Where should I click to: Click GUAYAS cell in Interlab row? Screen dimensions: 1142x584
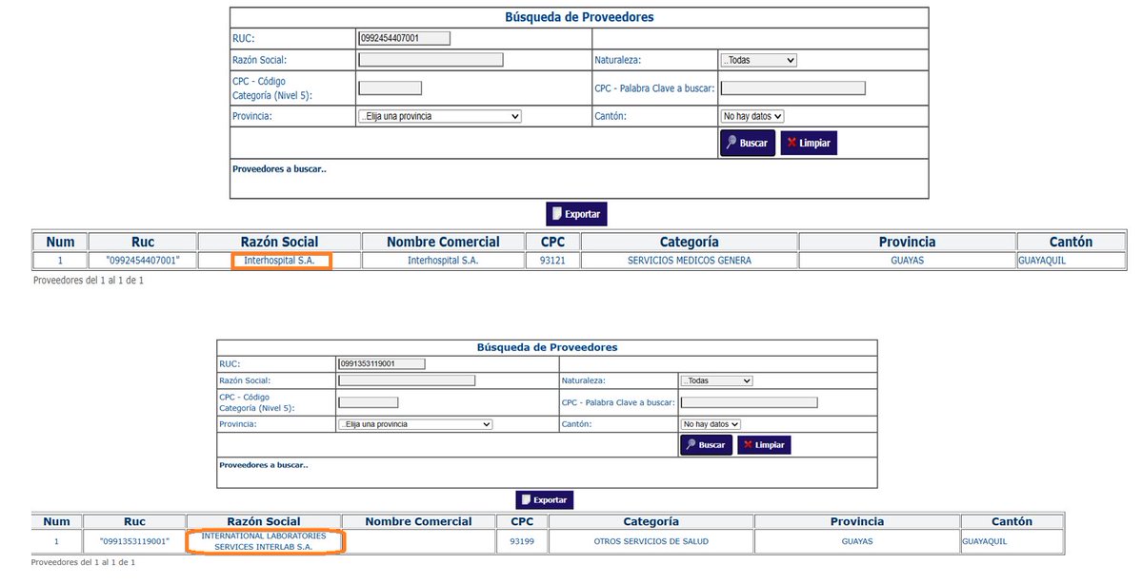tap(856, 541)
